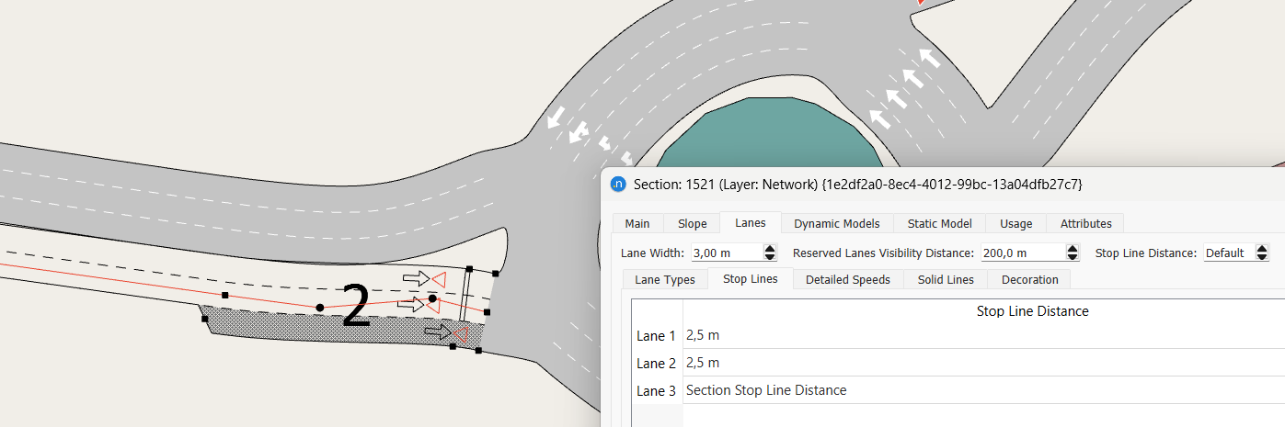This screenshot has width=1285, height=427.
Task: Click the top red triangle lane marker
Action: coord(439,279)
